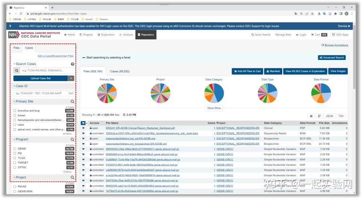This screenshot has width=362, height=199.
Task: Open the Project facet search magnifier
Action: pyautogui.click(x=72, y=177)
